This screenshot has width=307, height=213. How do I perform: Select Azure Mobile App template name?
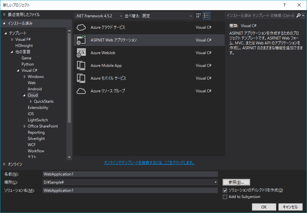point(106,66)
